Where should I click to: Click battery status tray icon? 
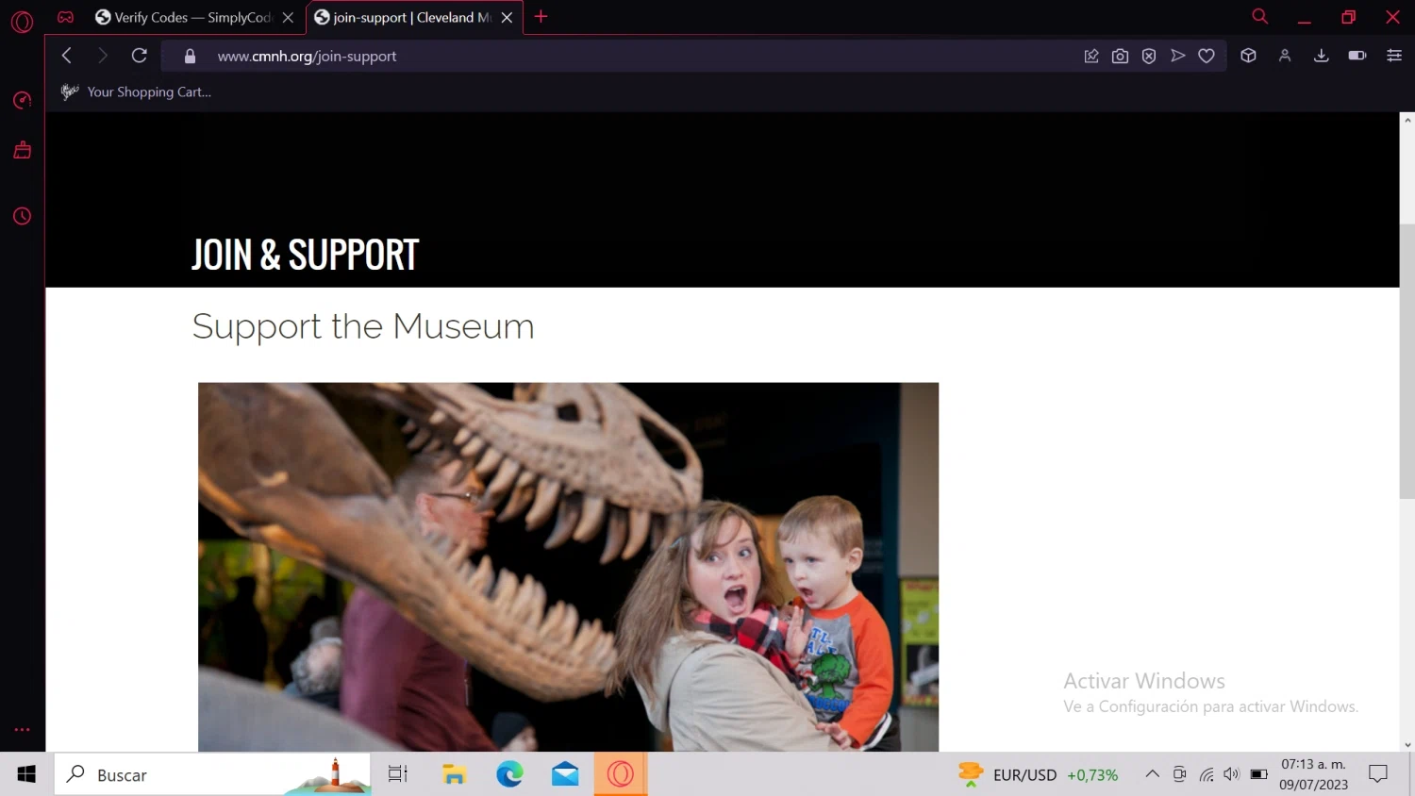coord(1258,774)
